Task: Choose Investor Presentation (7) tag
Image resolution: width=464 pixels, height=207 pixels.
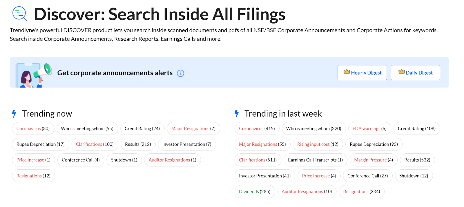Action: 187,144
